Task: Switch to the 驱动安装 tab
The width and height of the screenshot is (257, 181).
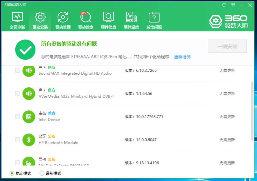Action: point(40,21)
